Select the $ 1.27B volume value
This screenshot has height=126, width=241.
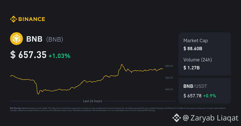pos(191,68)
